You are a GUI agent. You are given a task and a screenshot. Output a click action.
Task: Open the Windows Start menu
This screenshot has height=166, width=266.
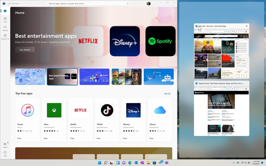[100, 163]
